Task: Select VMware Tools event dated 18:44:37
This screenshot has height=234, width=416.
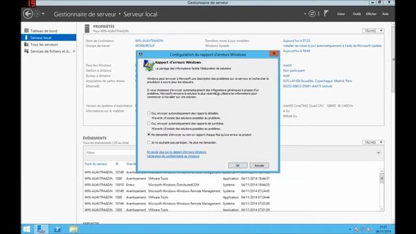Action: pos(177,179)
